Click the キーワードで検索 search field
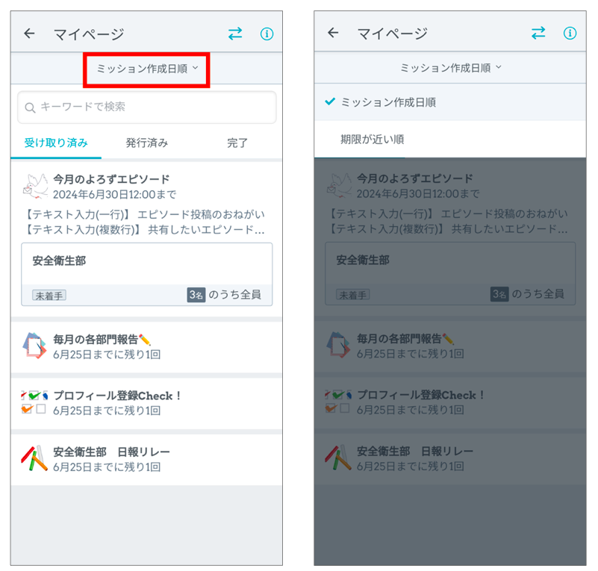Image resolution: width=598 pixels, height=571 pixels. 147,107
